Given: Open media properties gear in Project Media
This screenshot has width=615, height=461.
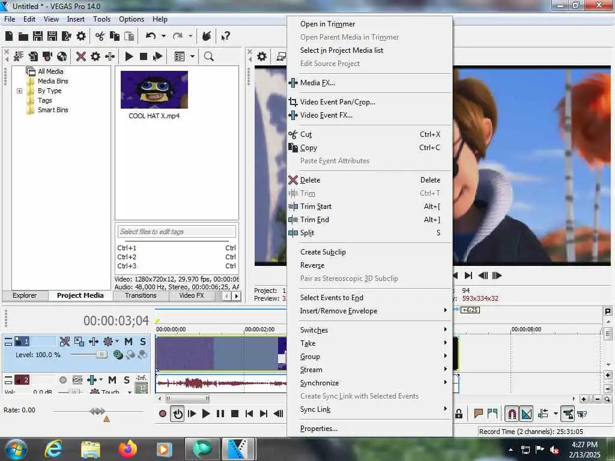Looking at the screenshot, I should [95, 56].
